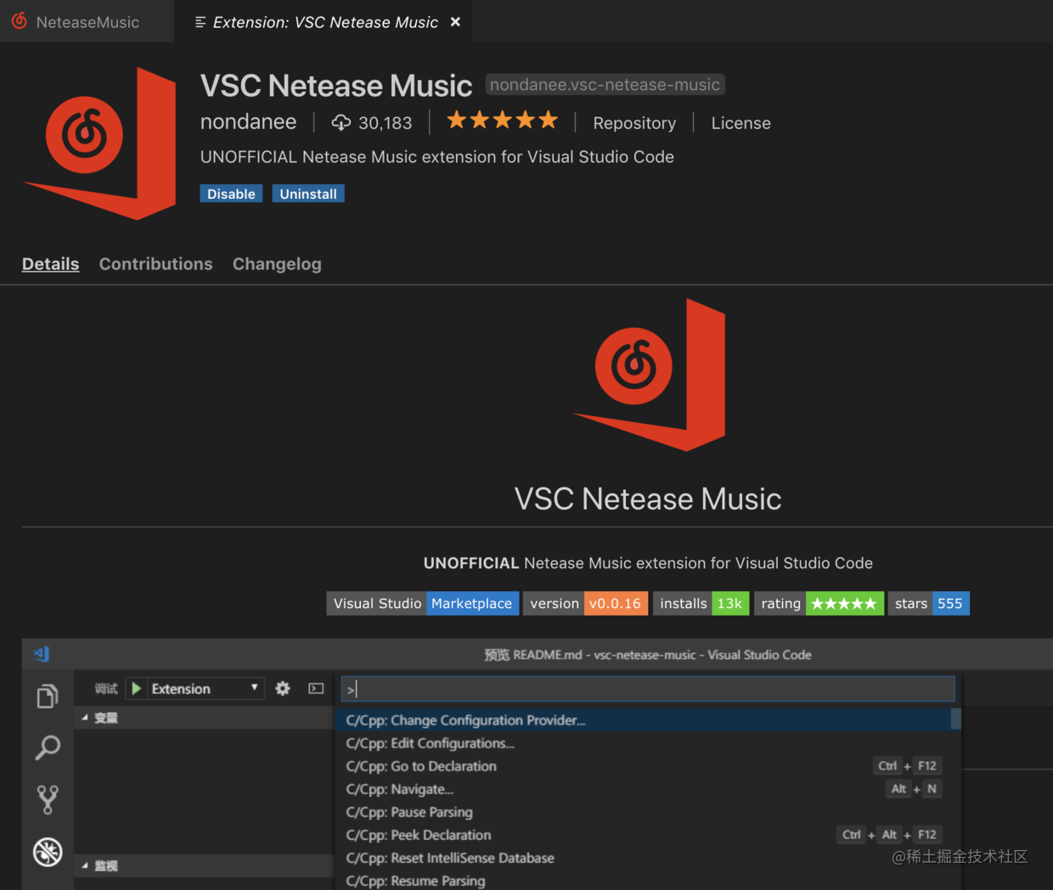Open the Debug icon in activity bar

coord(48,852)
